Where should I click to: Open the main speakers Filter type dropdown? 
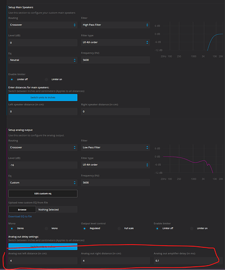tap(115, 42)
